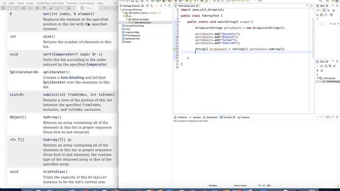Viewport: 340px width, 191px height.
Task: Select the Stack project
Action: tap(128, 42)
